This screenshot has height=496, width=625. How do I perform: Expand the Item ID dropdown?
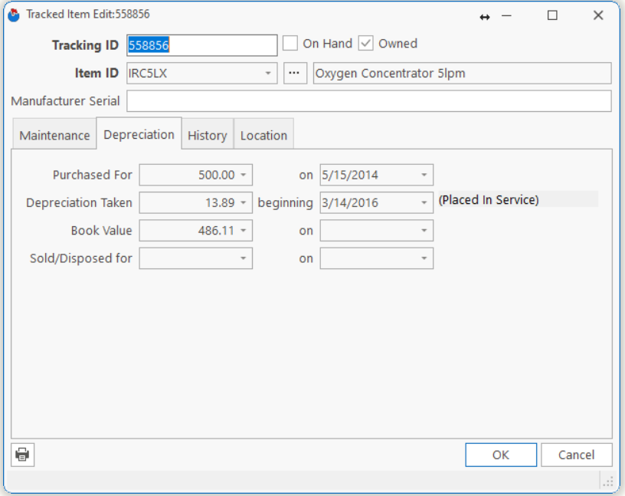tap(268, 74)
